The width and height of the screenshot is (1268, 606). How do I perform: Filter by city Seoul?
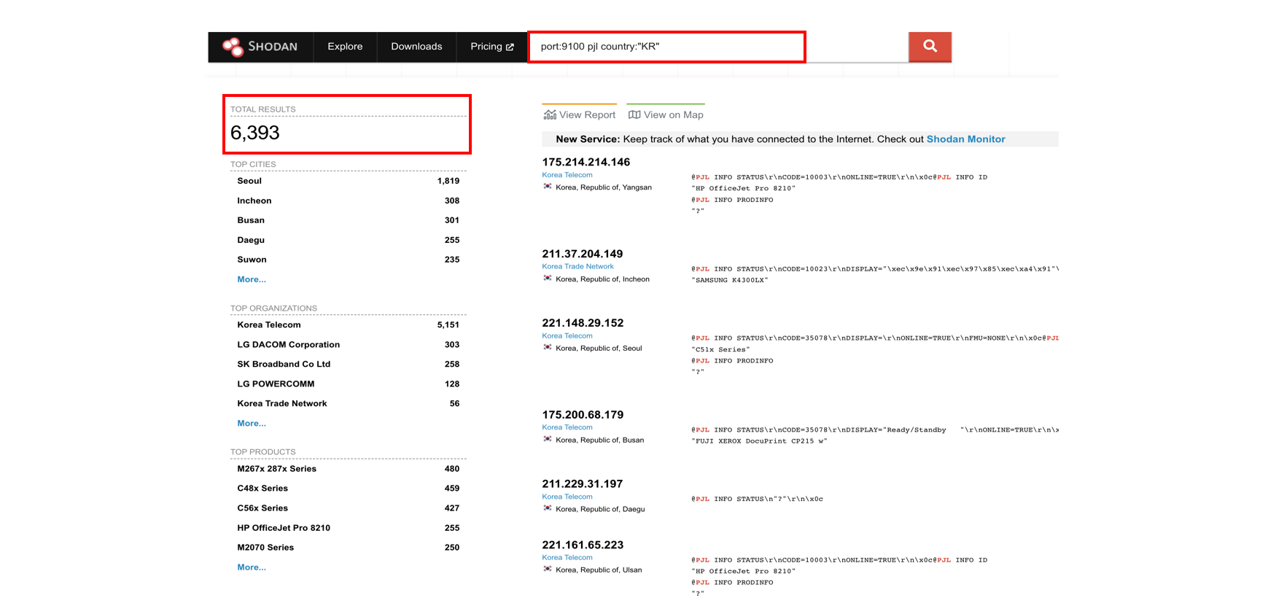[249, 181]
